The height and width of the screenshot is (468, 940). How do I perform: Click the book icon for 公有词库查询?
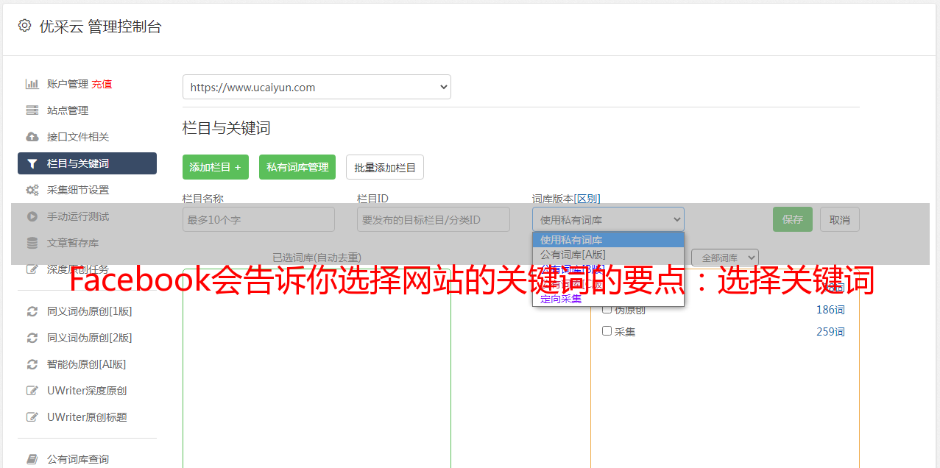[x=32, y=459]
